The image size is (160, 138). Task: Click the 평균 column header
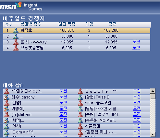112,24
